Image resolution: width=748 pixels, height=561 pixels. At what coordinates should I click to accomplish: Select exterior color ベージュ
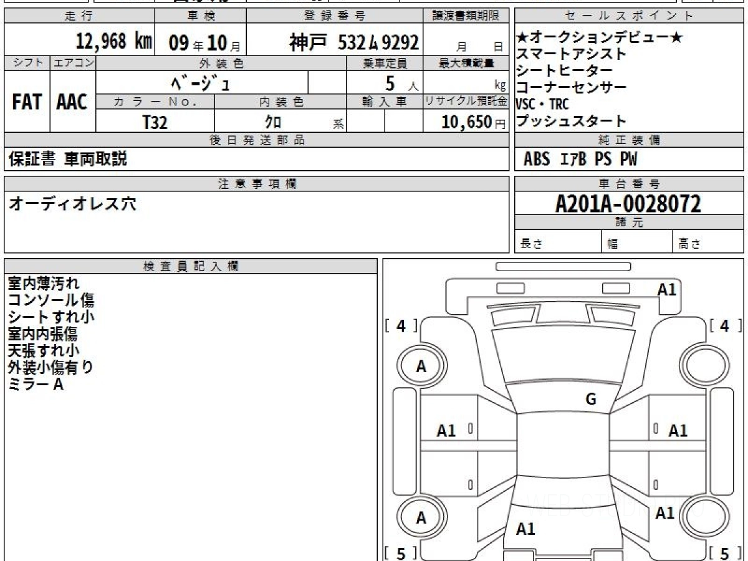click(x=201, y=82)
